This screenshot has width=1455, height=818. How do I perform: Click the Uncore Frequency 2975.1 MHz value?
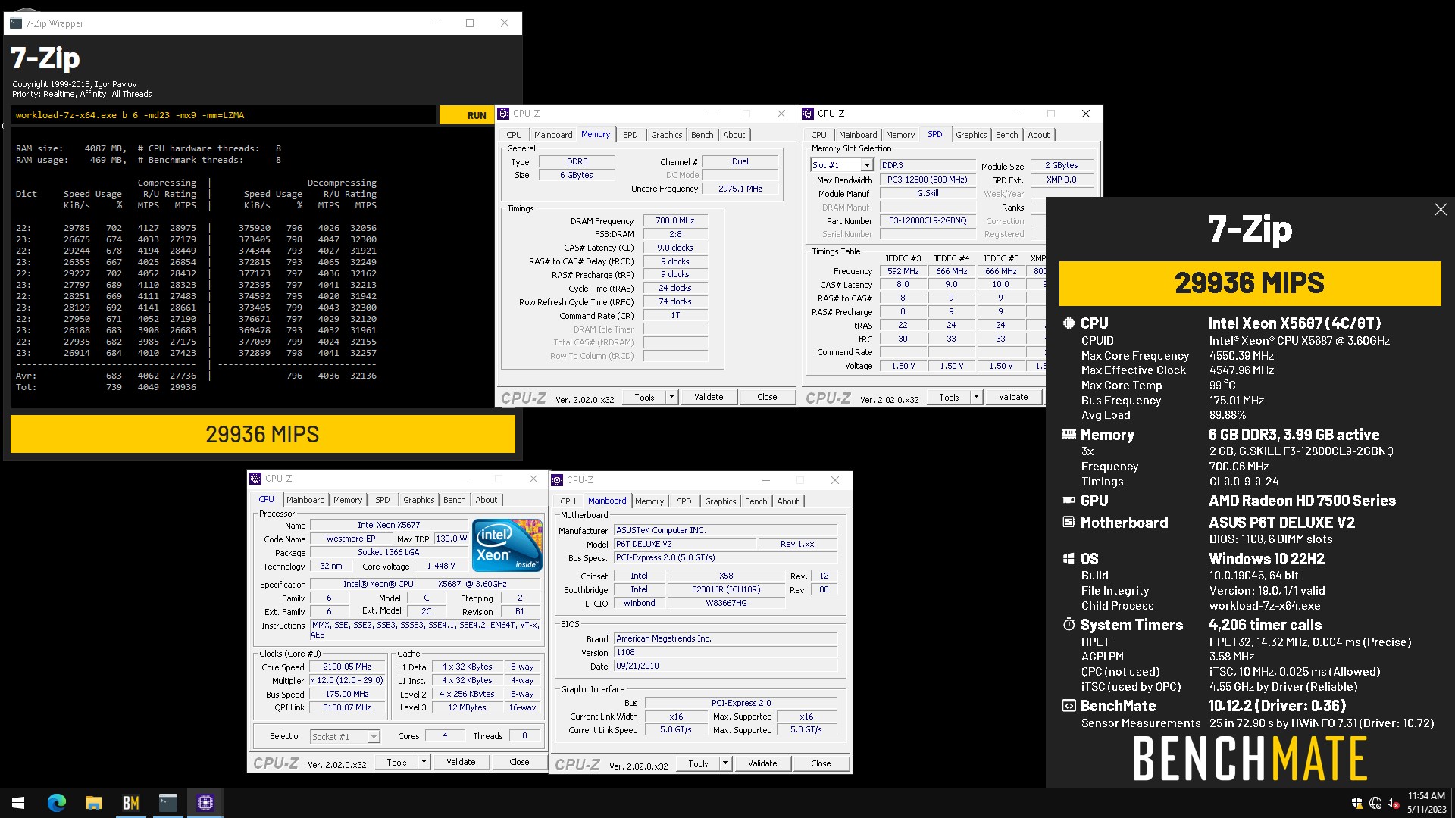pyautogui.click(x=740, y=189)
